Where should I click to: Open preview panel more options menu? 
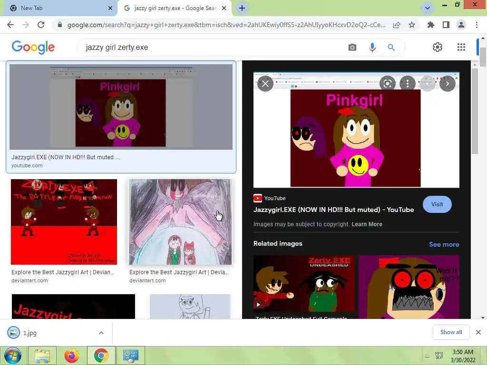[x=407, y=84]
